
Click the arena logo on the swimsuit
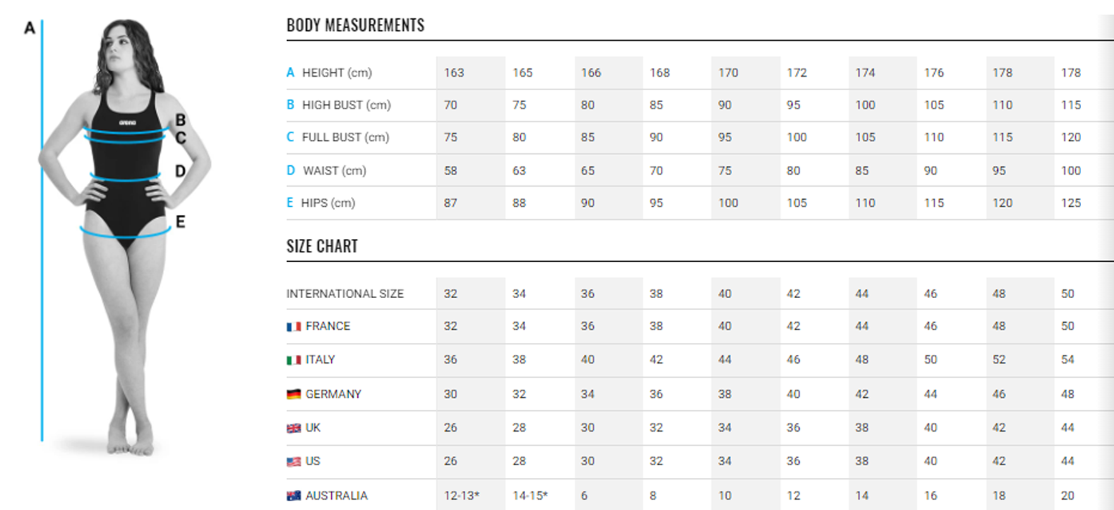127,122
